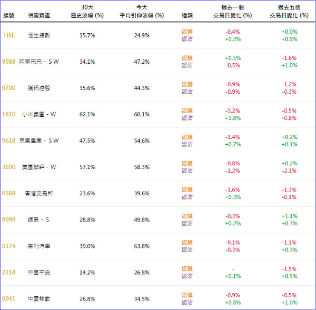Click the 15.7% historical volatility value
Viewport: 316px width, 310px height.
(x=87, y=35)
